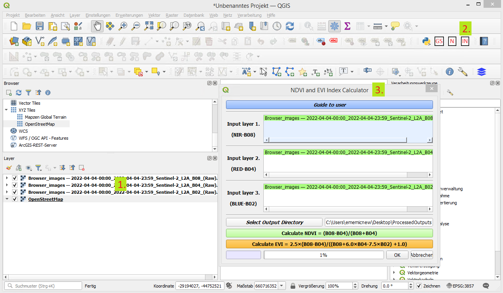This screenshot has width=503, height=293.
Task: Open the Processing Toolbox gear icon
Action: [334, 26]
